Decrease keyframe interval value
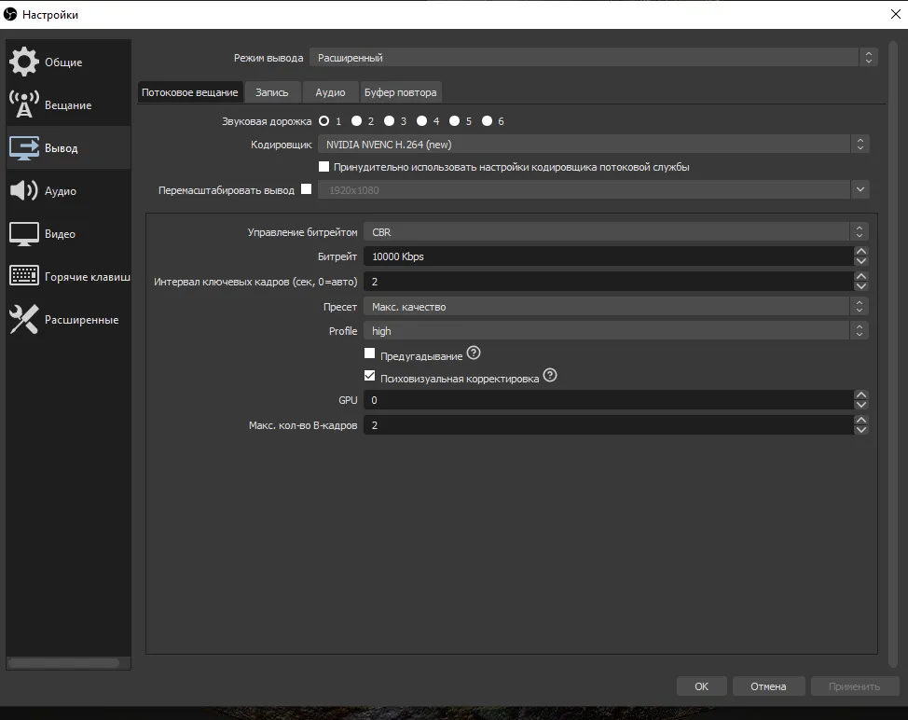Image resolution: width=908 pixels, height=720 pixels. pos(861,286)
